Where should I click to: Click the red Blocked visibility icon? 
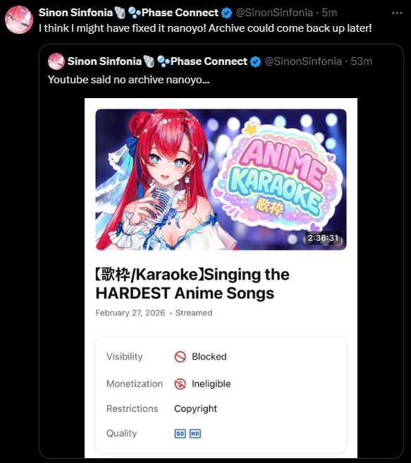point(180,356)
